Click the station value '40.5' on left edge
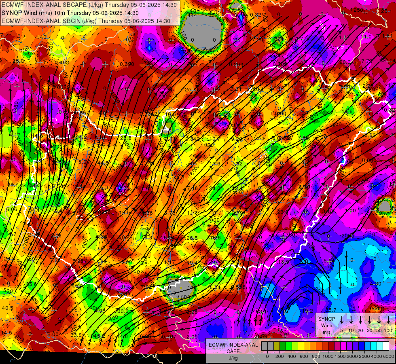 [7, 308]
